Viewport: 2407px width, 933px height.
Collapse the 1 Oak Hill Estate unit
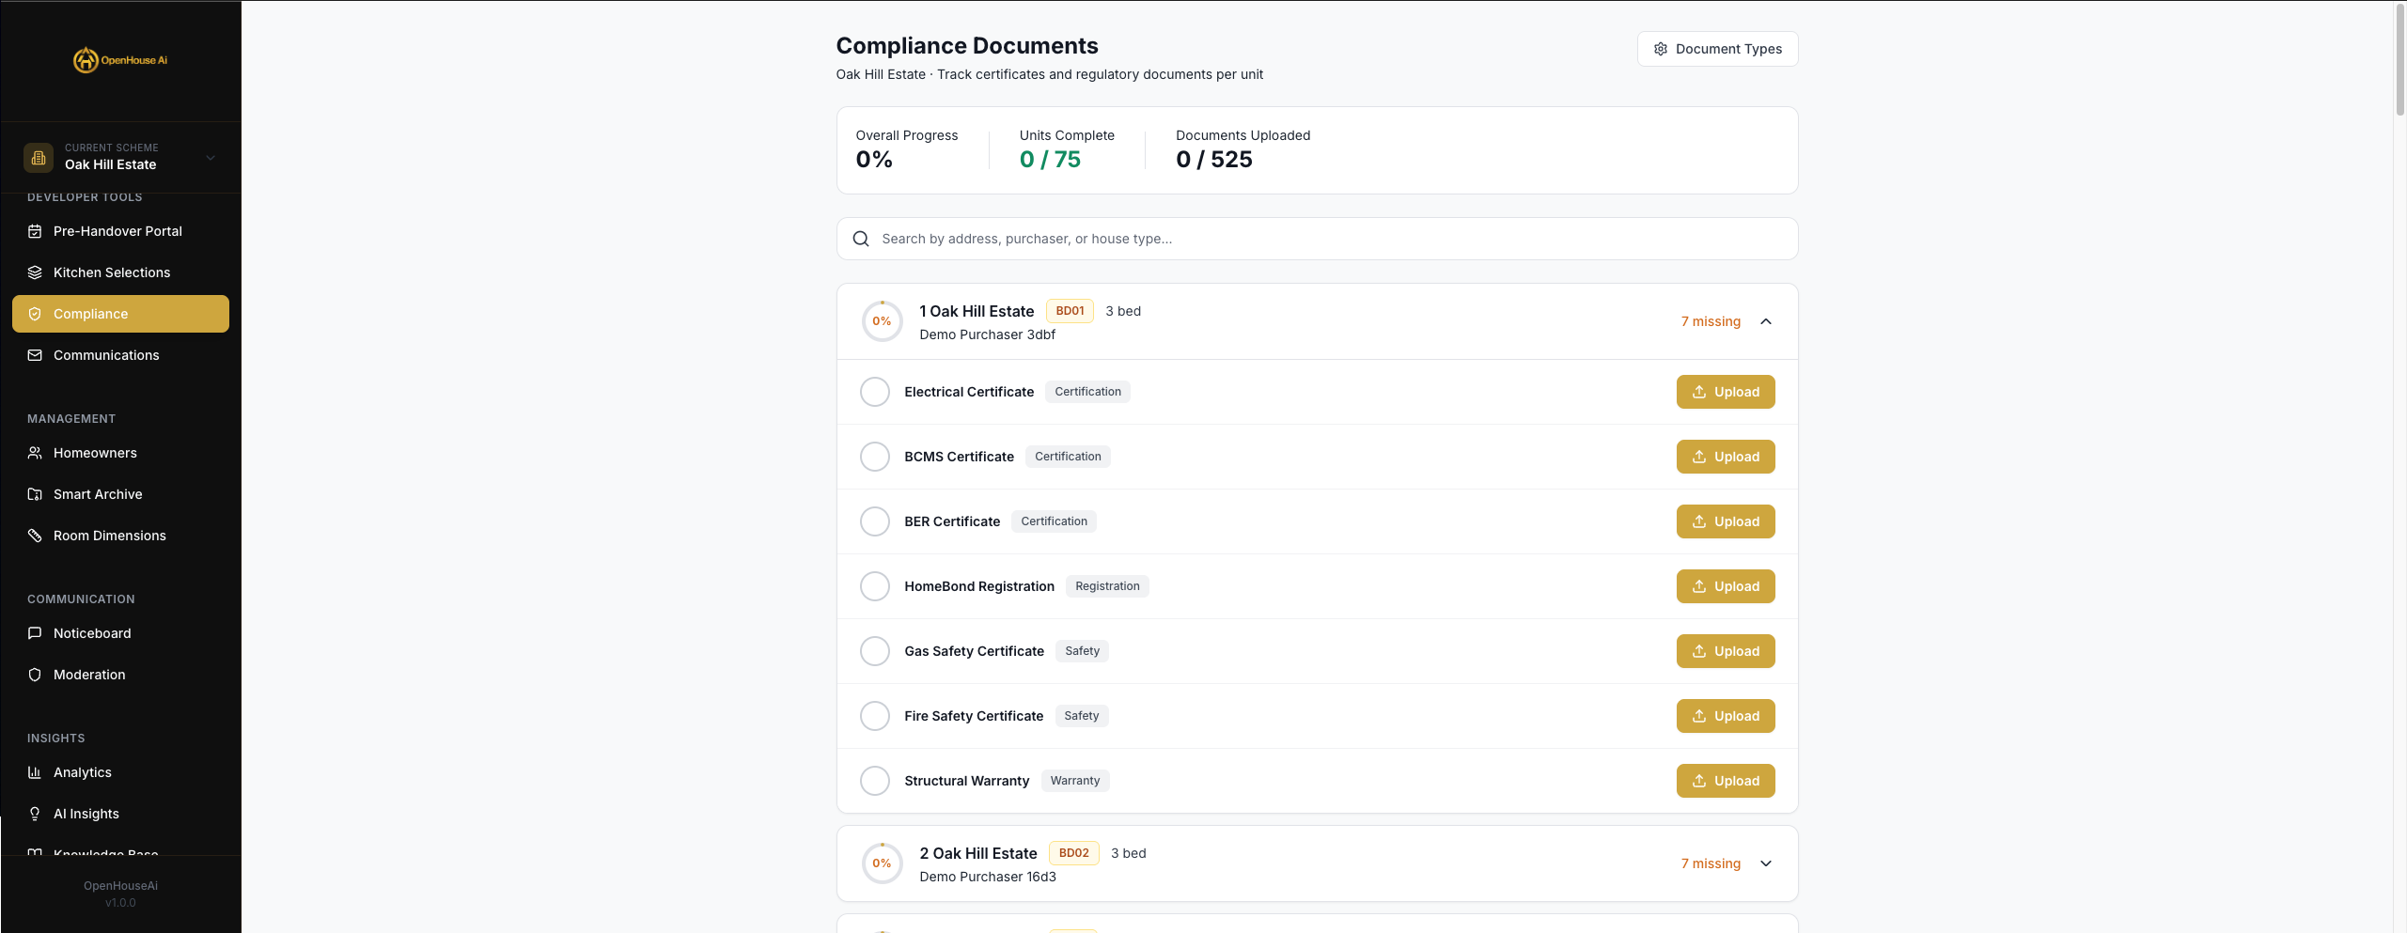coord(1765,320)
